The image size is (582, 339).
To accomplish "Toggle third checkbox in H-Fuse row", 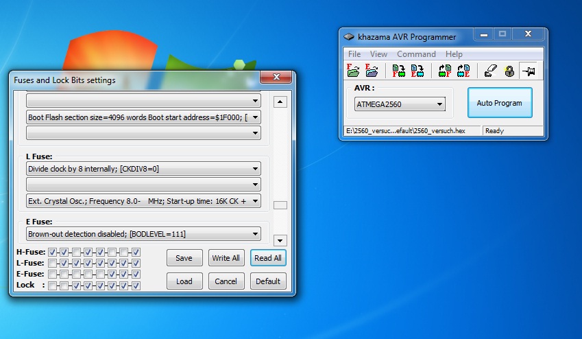I will [76, 252].
